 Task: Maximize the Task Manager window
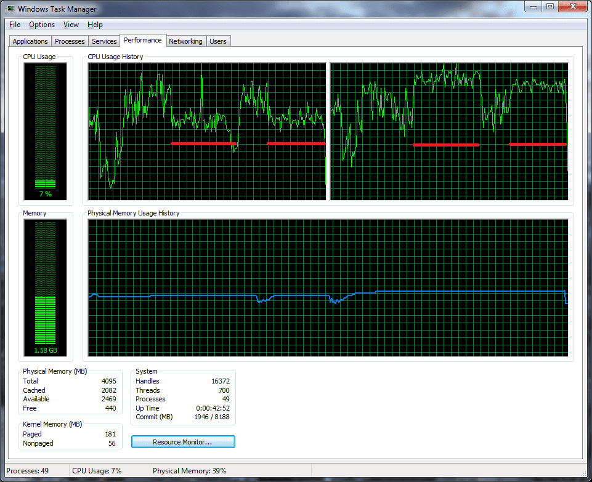pyautogui.click(x=549, y=7)
